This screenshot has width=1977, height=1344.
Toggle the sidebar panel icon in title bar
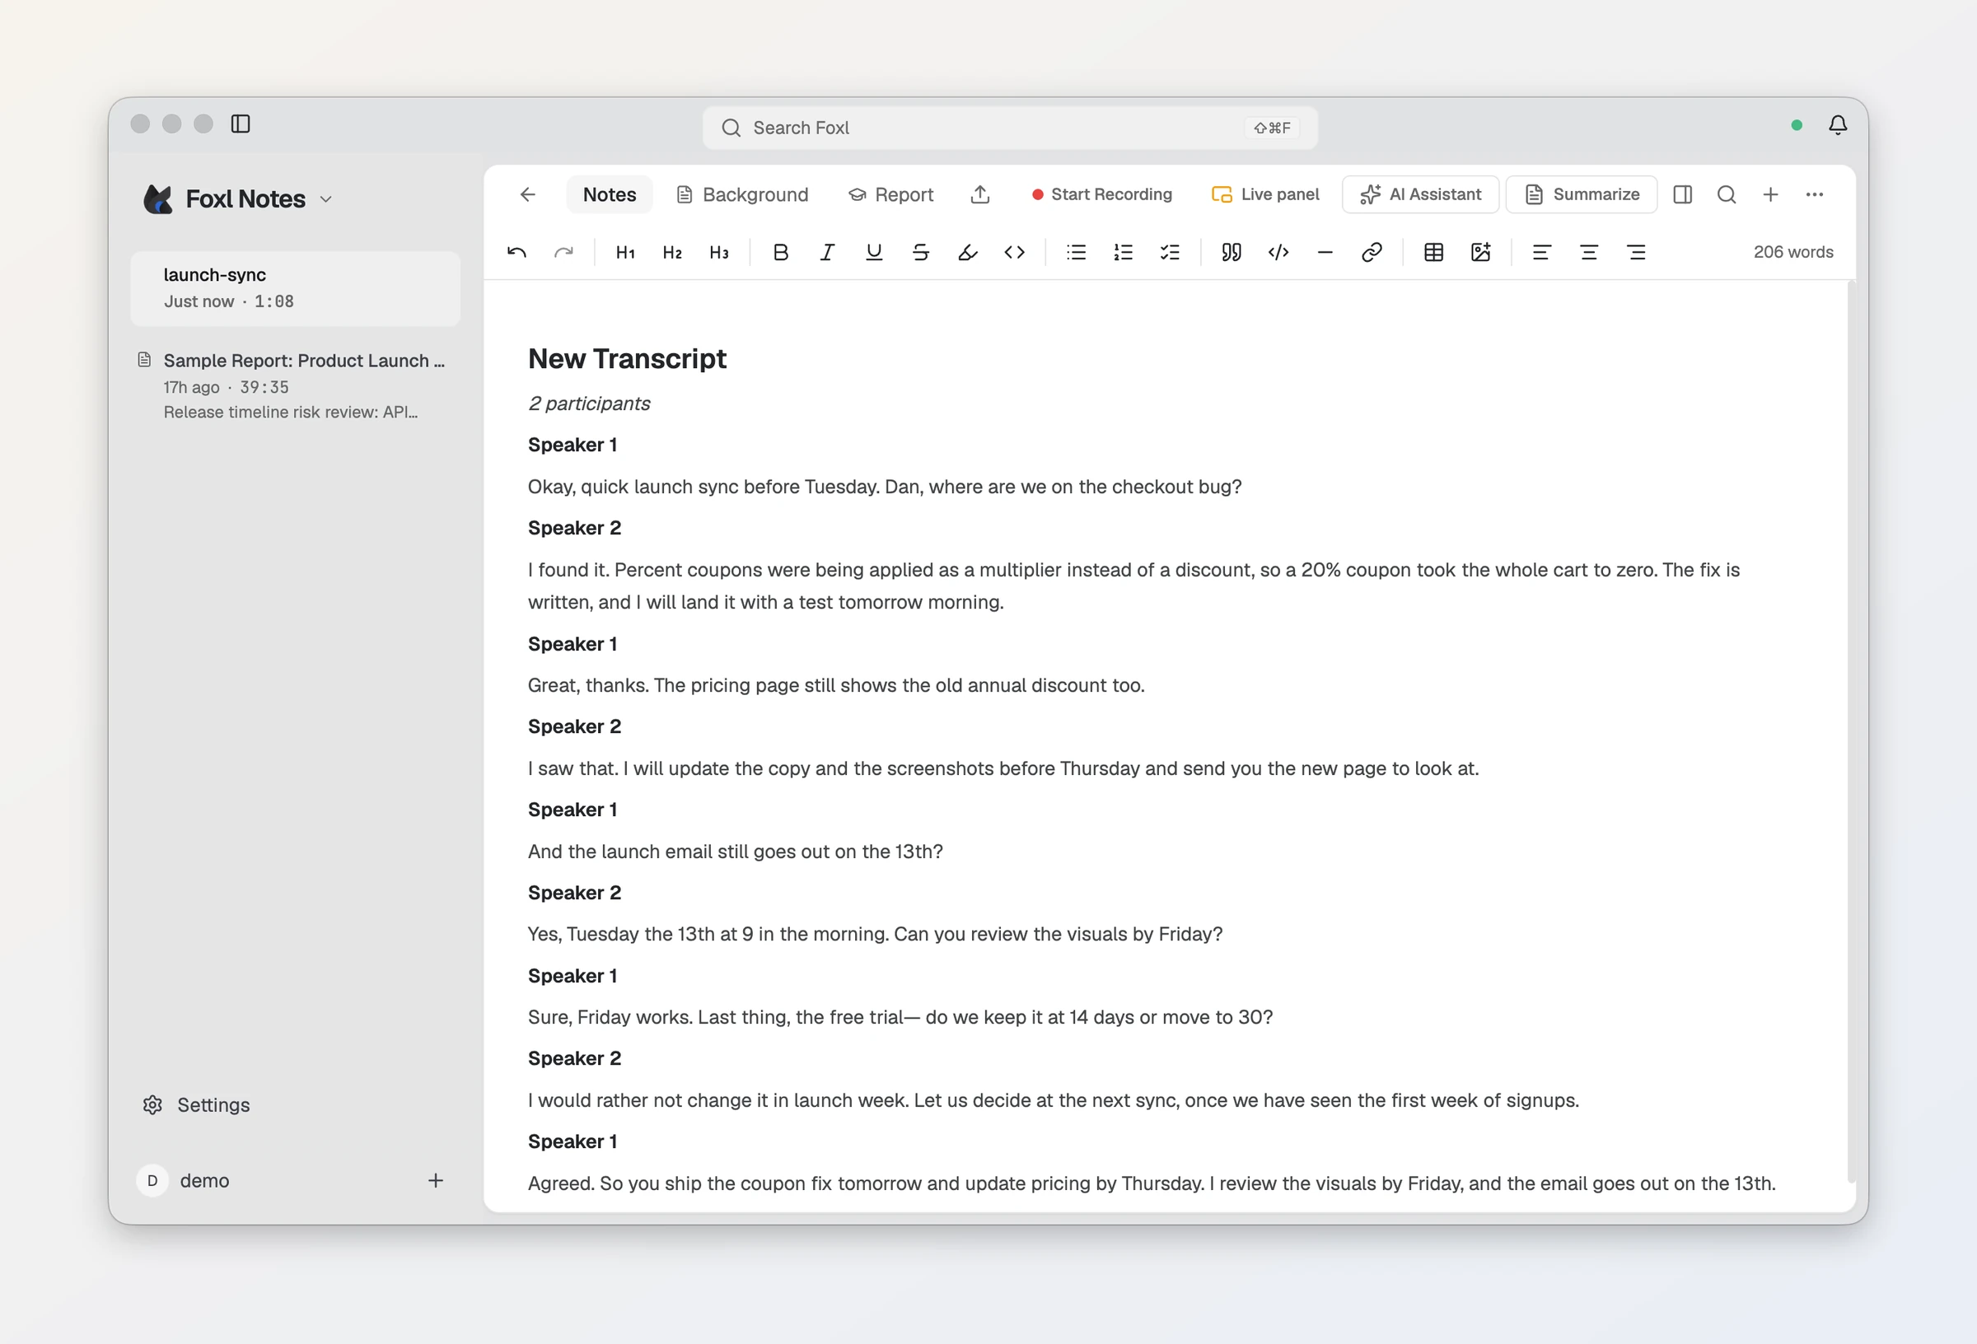click(x=241, y=124)
